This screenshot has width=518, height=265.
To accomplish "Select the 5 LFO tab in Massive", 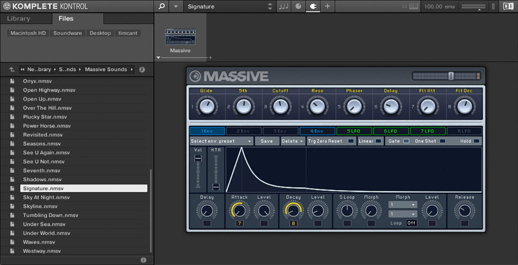I will click(354, 131).
